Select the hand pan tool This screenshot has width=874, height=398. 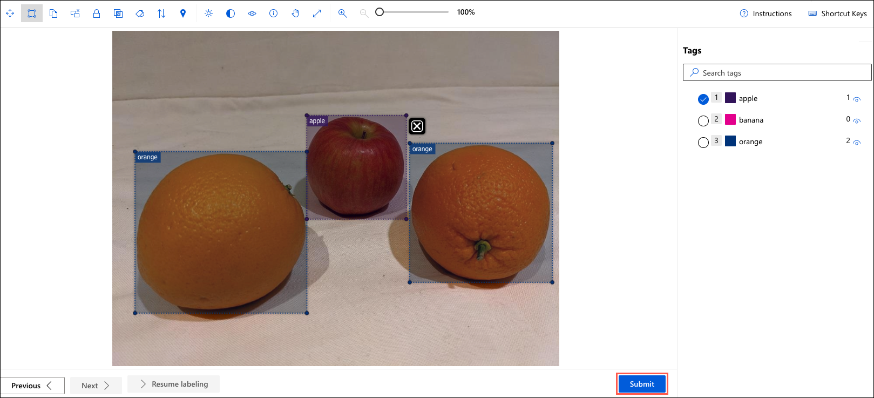pyautogui.click(x=295, y=14)
